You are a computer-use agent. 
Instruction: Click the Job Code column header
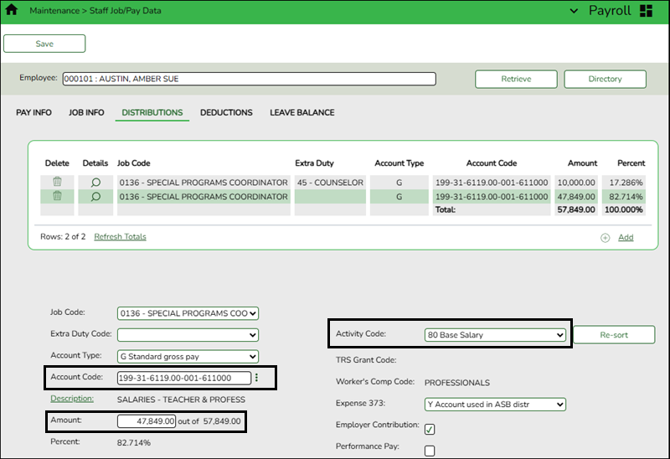[134, 162]
